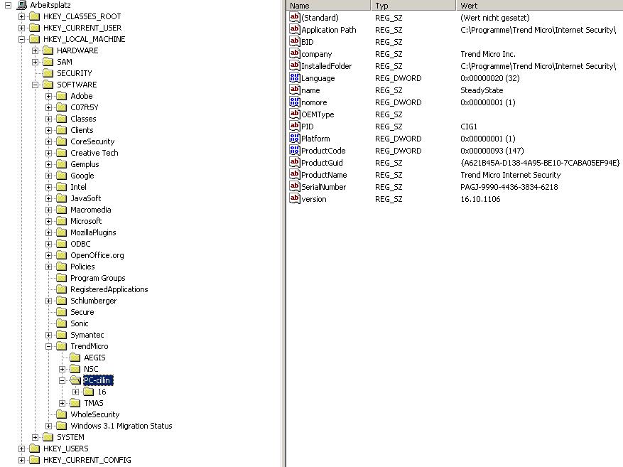The width and height of the screenshot is (623, 467).
Task: Sort values by the Name column header
Action: [328, 5]
